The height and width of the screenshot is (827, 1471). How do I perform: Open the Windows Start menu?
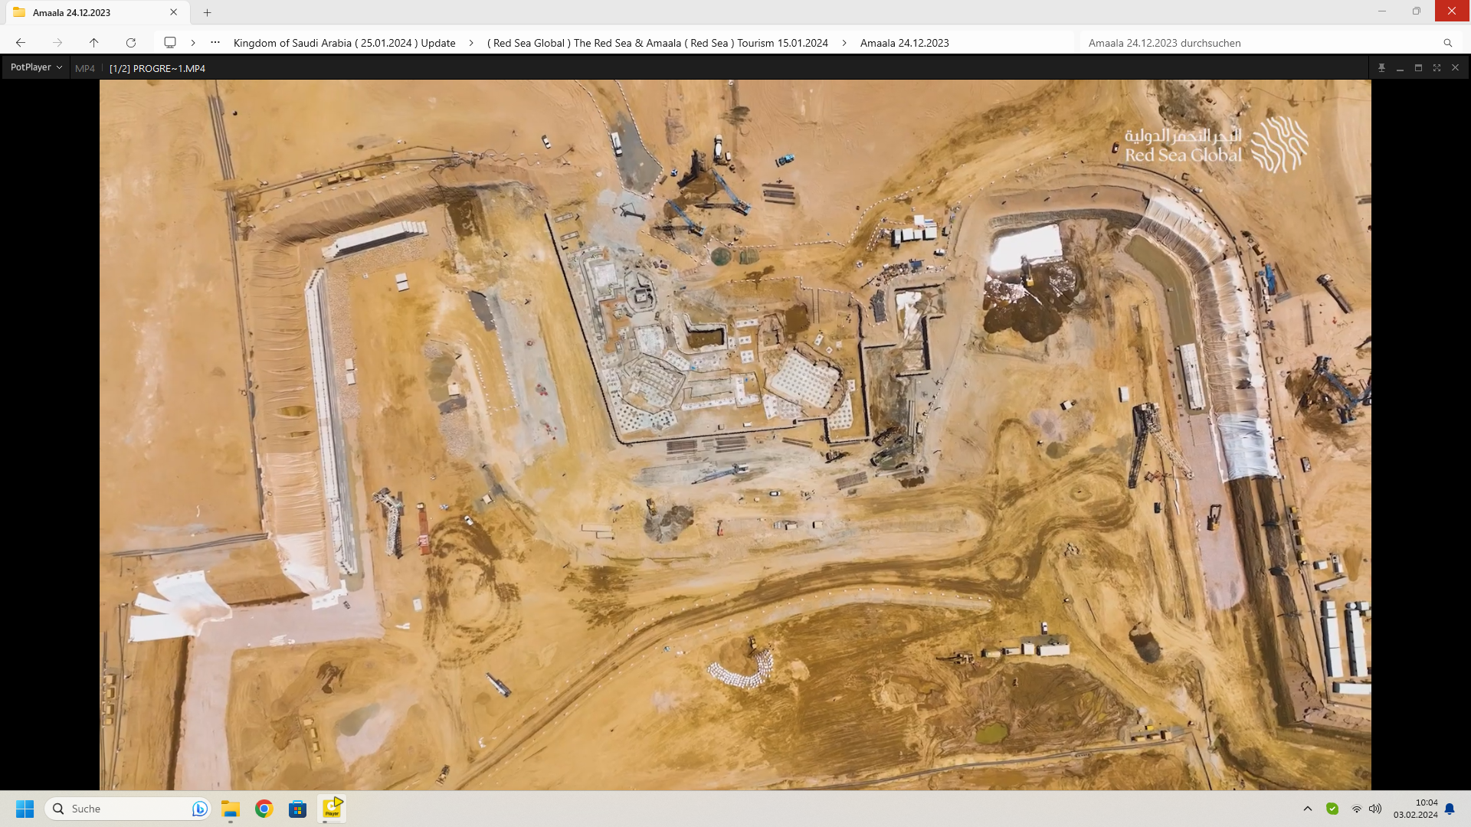click(25, 809)
